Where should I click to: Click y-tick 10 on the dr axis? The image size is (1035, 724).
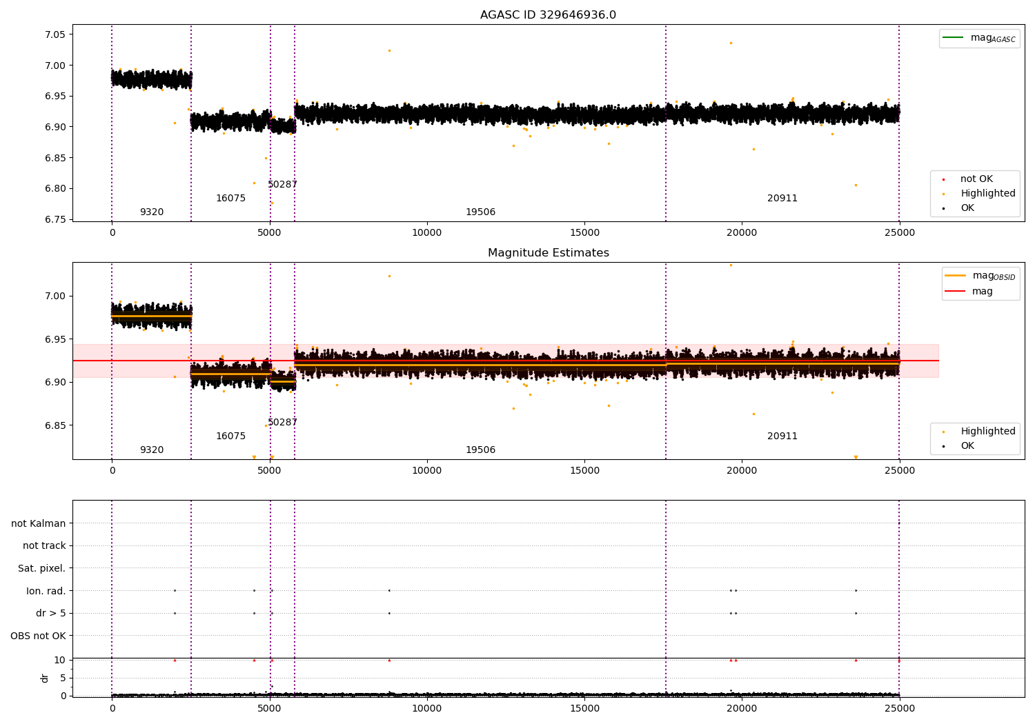(60, 660)
